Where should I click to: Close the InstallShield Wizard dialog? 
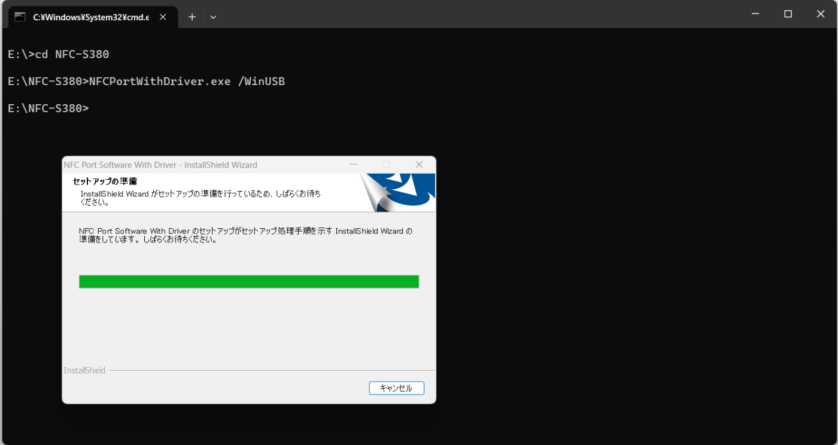[419, 165]
